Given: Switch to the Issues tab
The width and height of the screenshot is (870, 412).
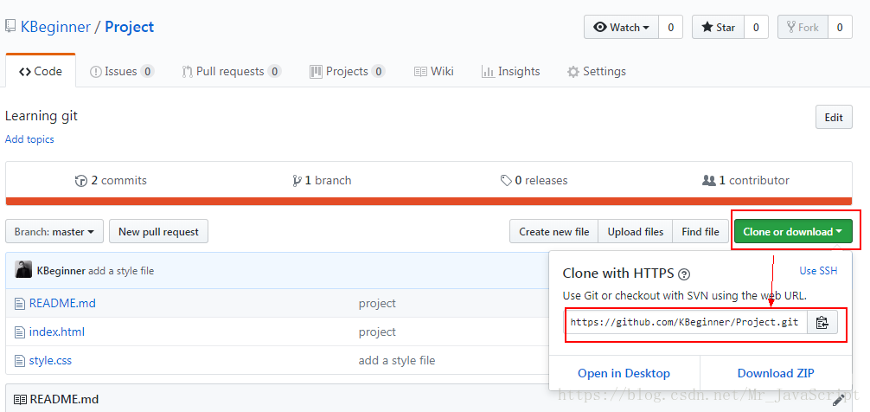Looking at the screenshot, I should click(122, 71).
